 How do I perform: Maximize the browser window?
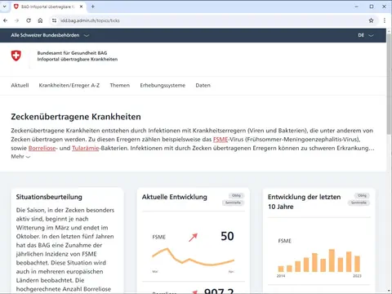372,7
